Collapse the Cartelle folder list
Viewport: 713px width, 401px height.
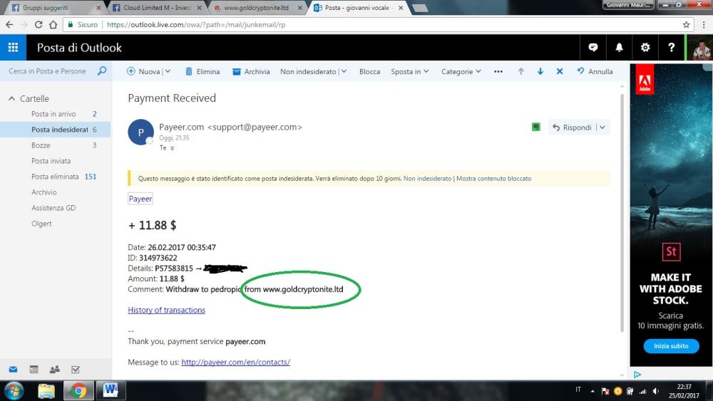[11, 98]
